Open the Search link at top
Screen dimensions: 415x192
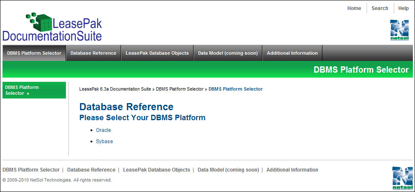tap(380, 8)
